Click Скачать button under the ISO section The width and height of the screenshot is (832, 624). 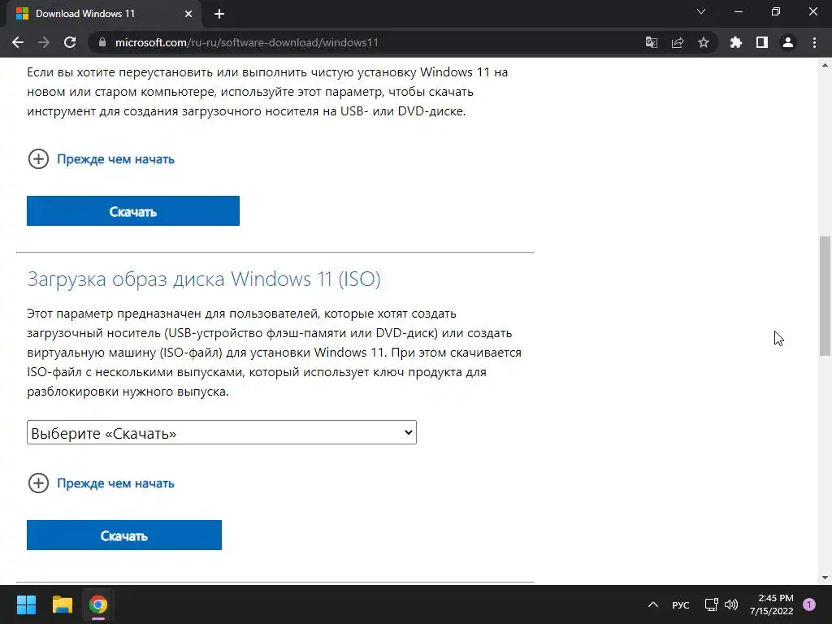pos(124,535)
